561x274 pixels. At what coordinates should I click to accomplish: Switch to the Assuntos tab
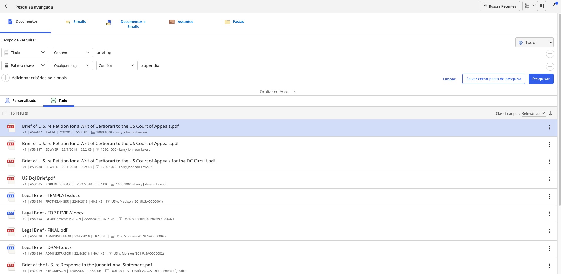click(182, 22)
